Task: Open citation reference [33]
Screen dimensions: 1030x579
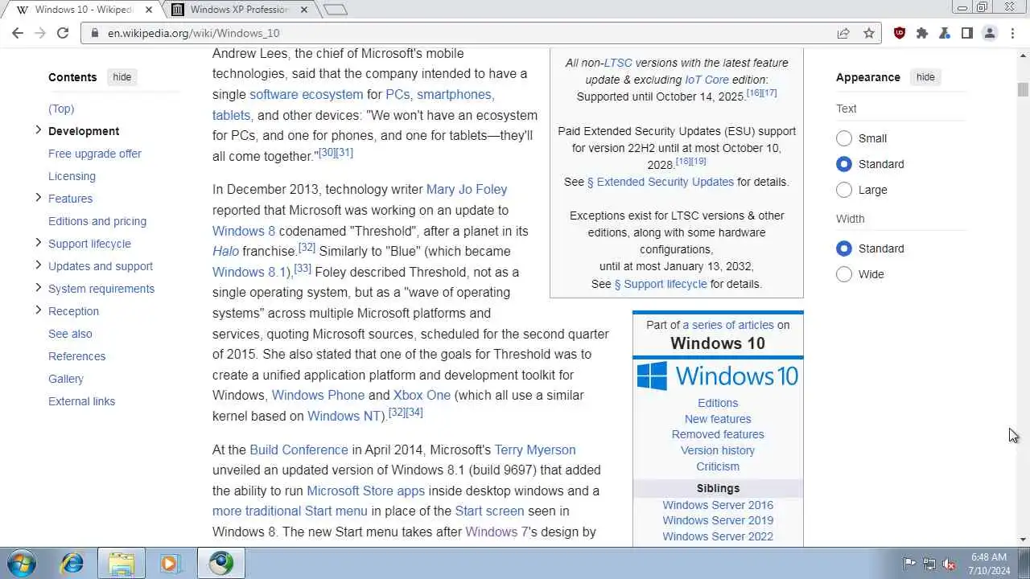Action: pos(303,269)
